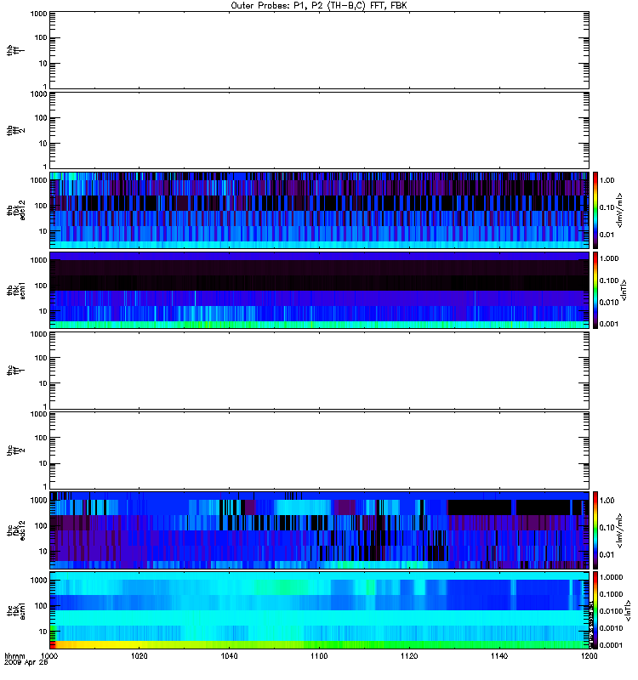
Task: Click the 1040 time tick label
Action: click(229, 655)
